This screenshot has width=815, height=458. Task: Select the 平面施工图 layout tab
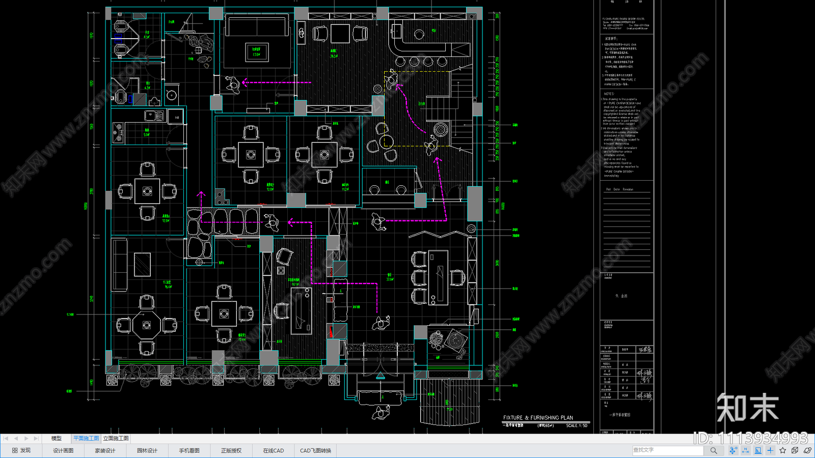(x=86, y=438)
